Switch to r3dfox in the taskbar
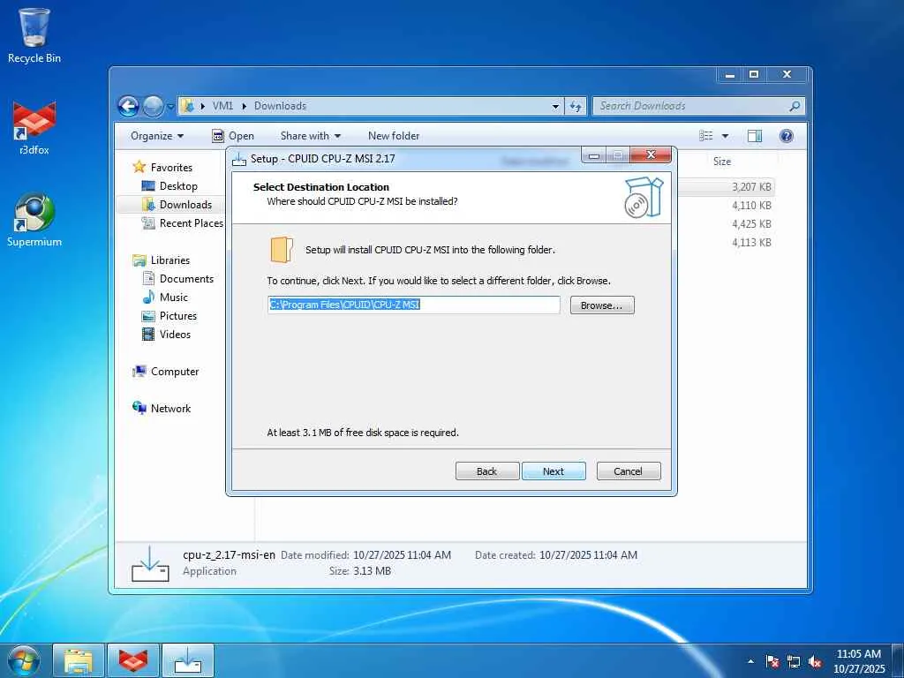904x678 pixels. pyautogui.click(x=133, y=660)
